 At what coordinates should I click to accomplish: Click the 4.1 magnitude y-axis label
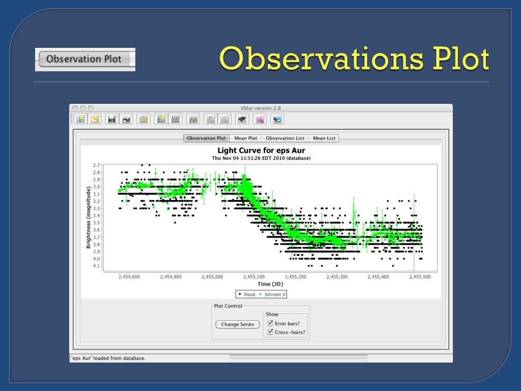[x=96, y=266]
